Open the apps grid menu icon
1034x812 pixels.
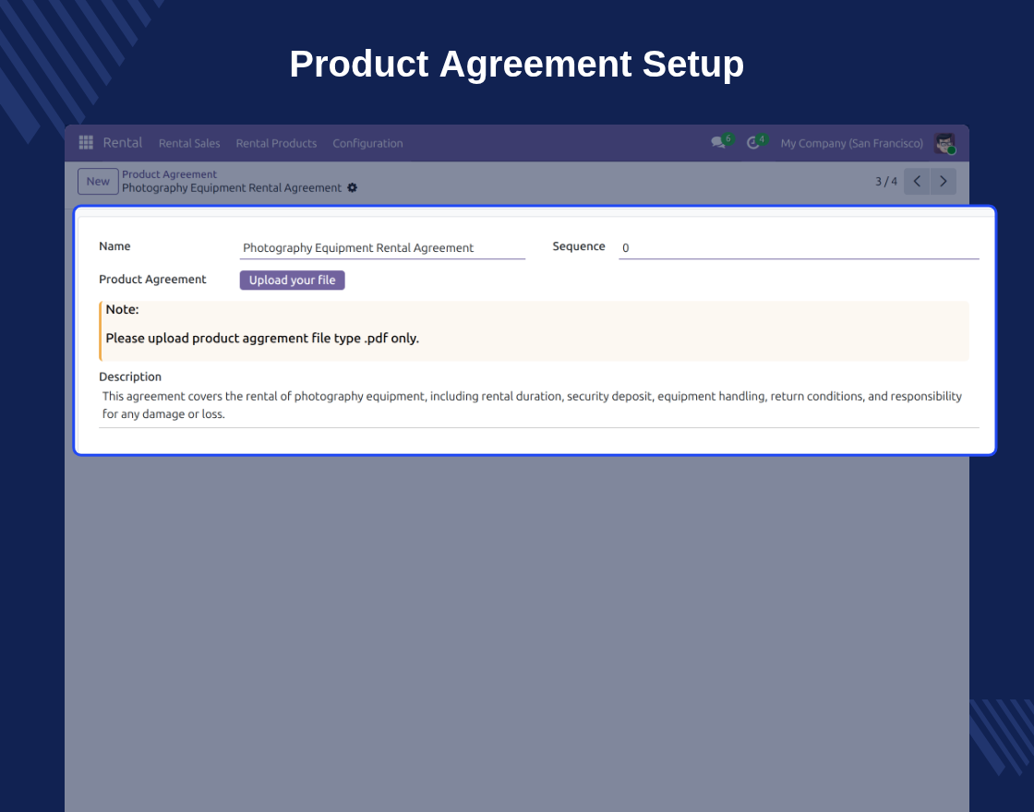pos(86,142)
